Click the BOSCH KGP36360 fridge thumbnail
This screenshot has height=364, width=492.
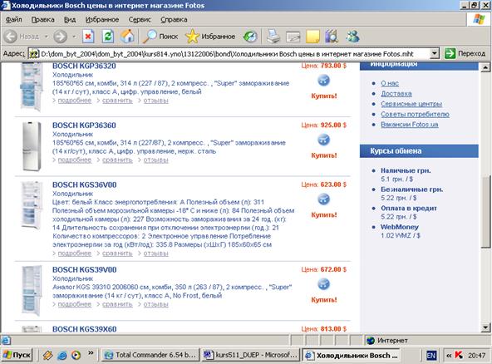(32, 146)
